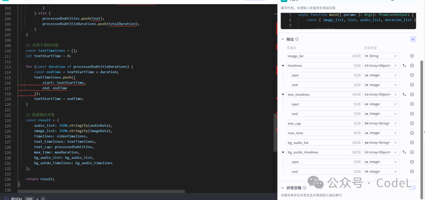
Task: Click 'max_time: maxDuration,' on line 129
Action: coord(57,152)
